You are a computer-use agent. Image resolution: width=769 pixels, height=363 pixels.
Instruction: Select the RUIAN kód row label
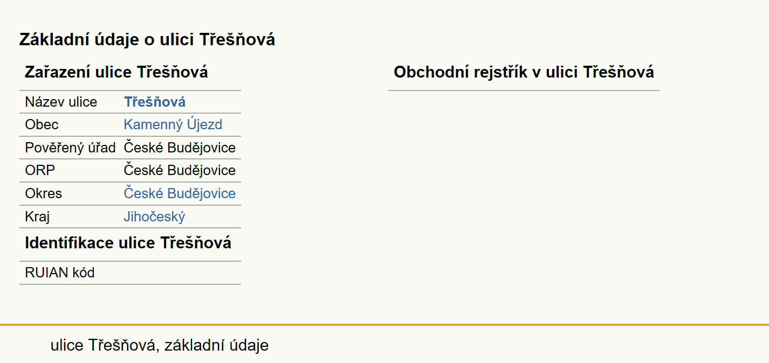(60, 273)
